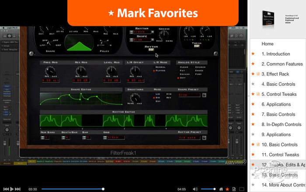Click the Rhythm panel toggle button
Viewport: 306px width, 192px height.
click(151, 50)
